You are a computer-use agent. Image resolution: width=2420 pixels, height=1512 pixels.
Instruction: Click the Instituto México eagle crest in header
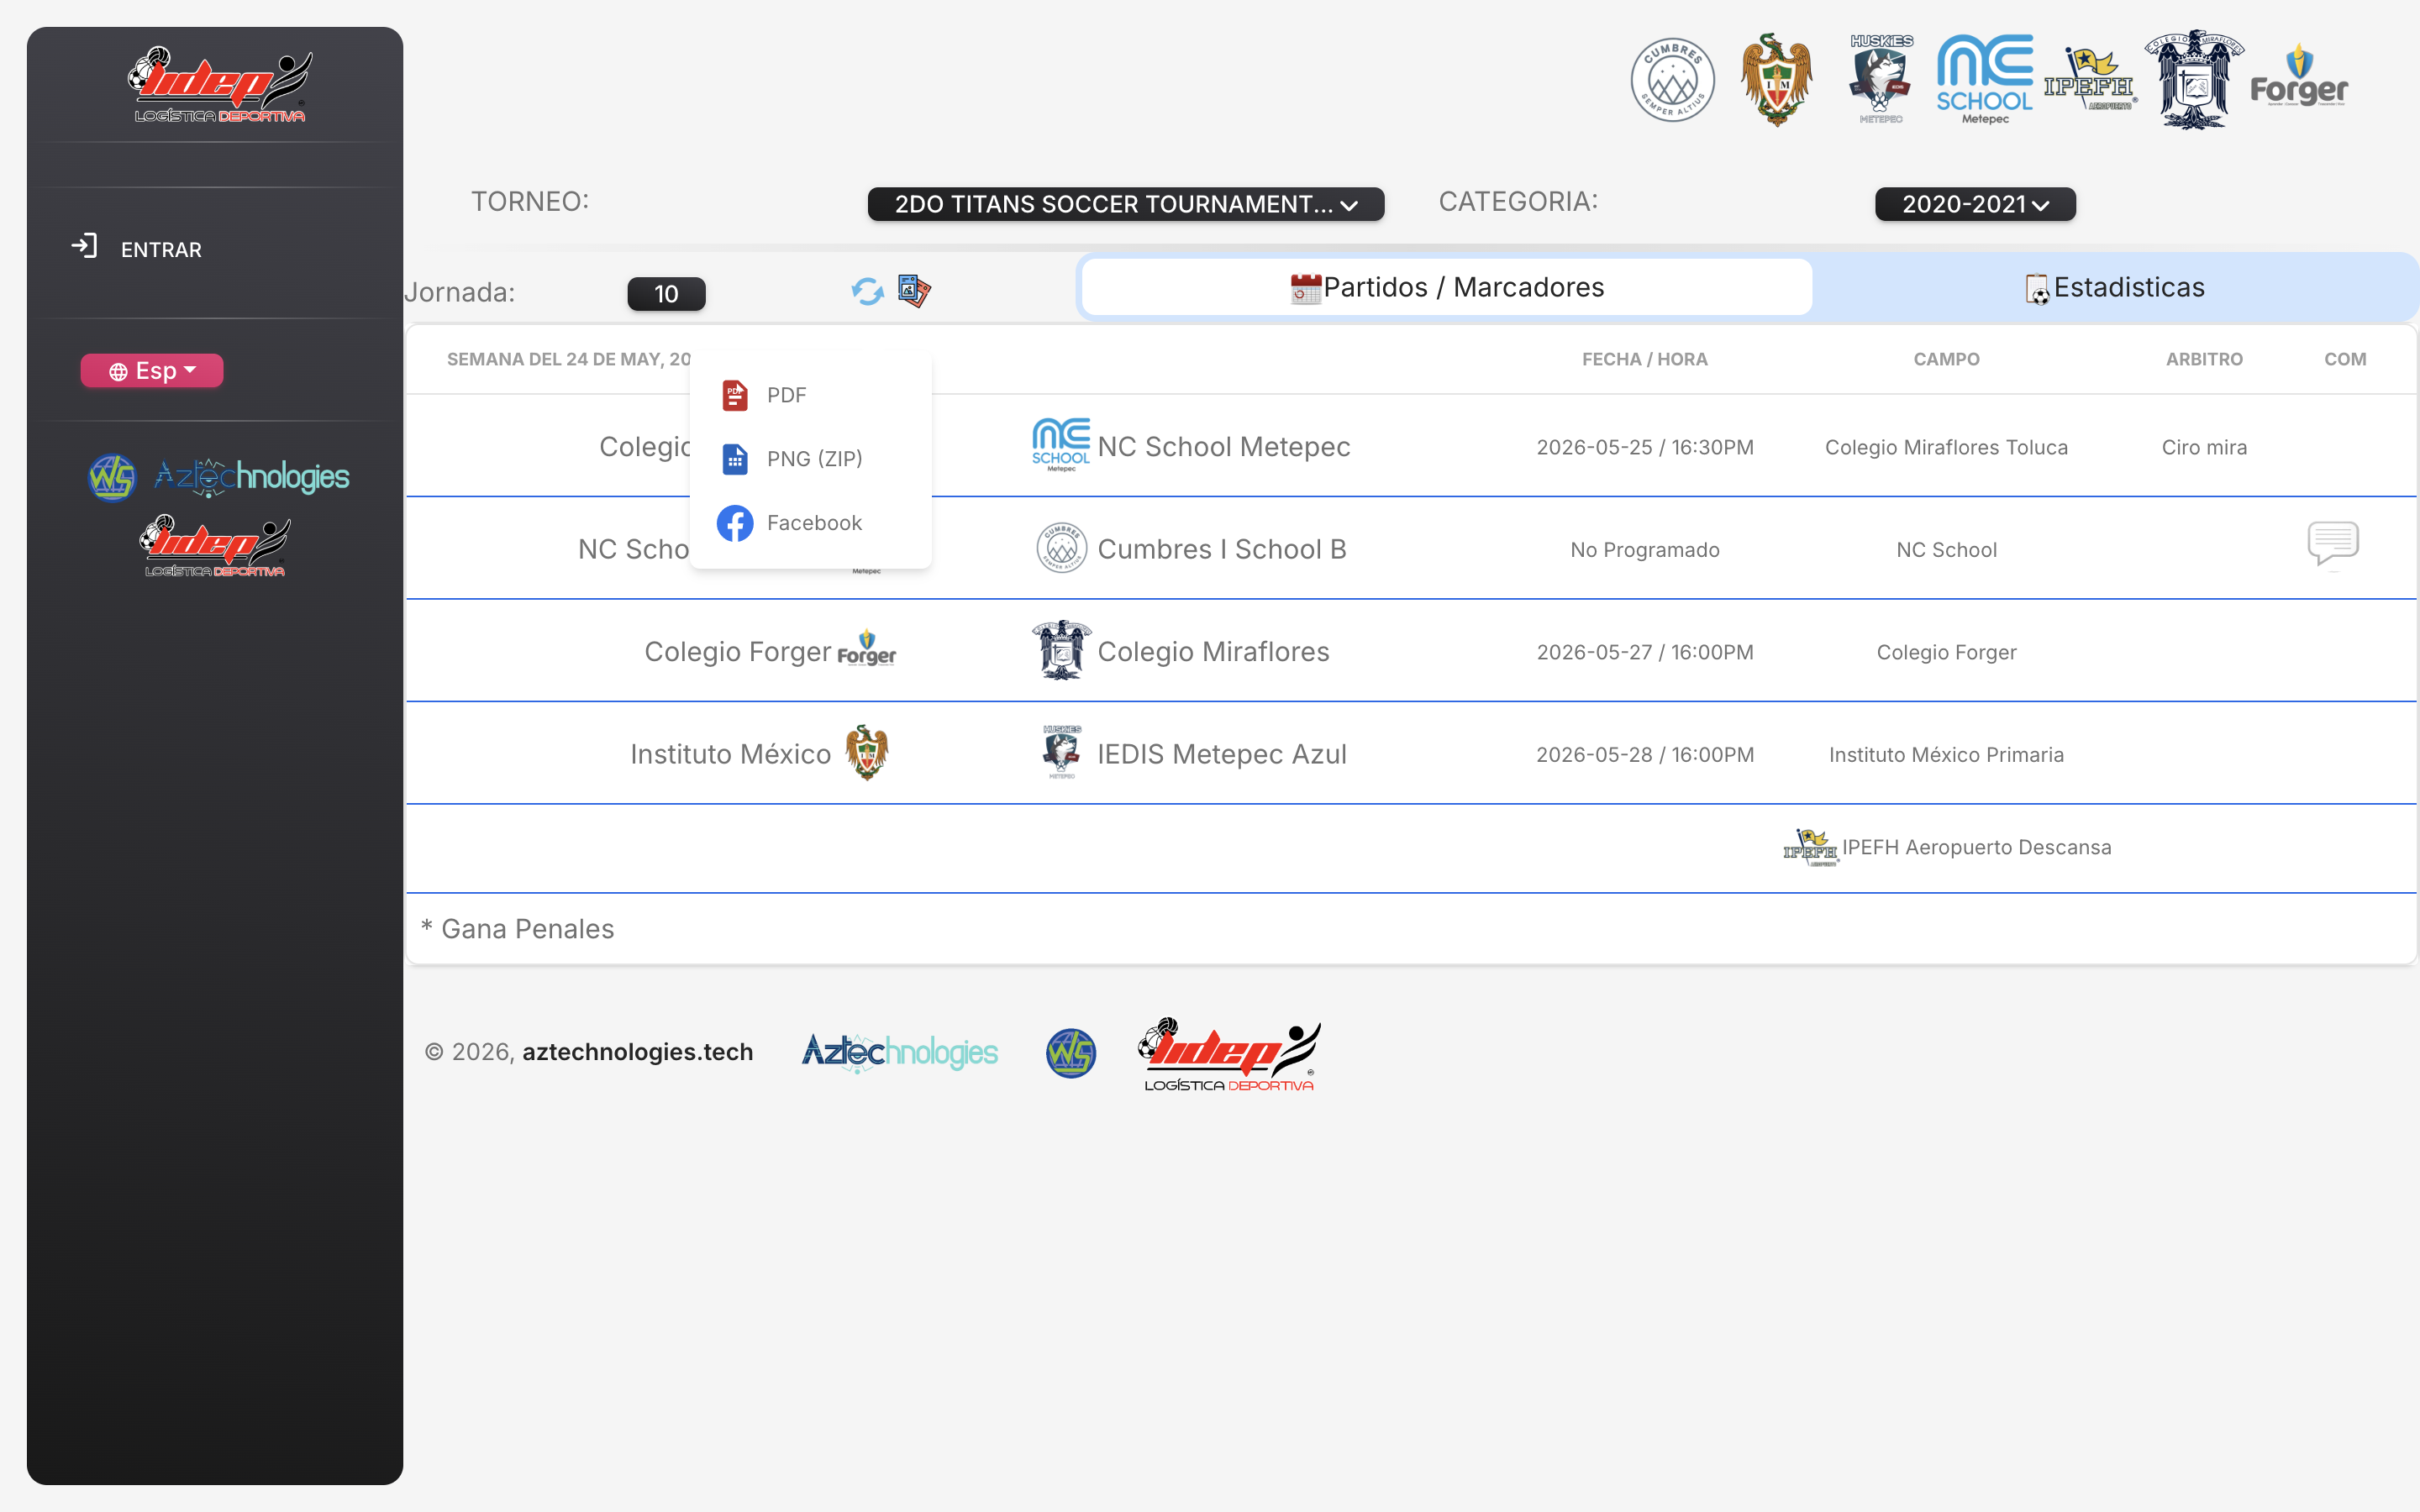point(1776,80)
